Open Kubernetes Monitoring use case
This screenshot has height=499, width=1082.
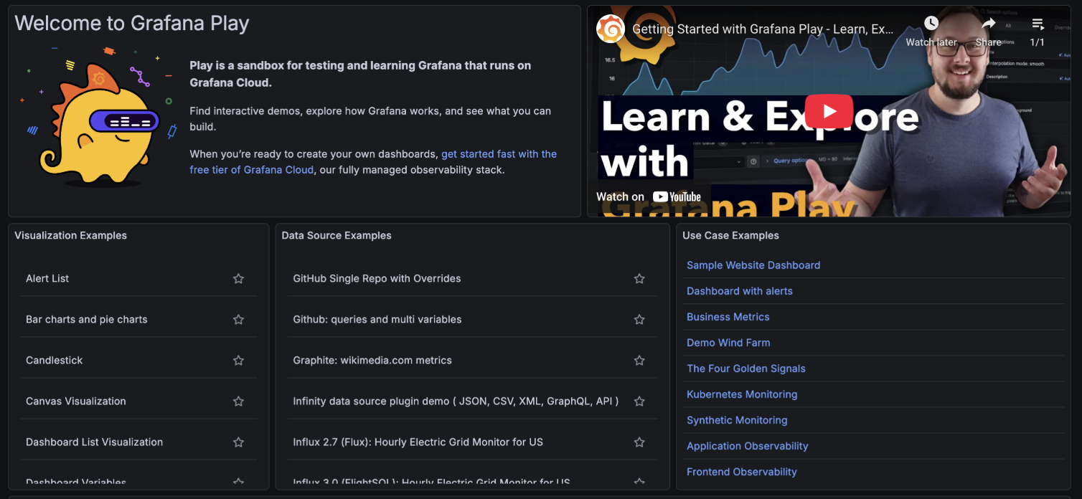(742, 394)
